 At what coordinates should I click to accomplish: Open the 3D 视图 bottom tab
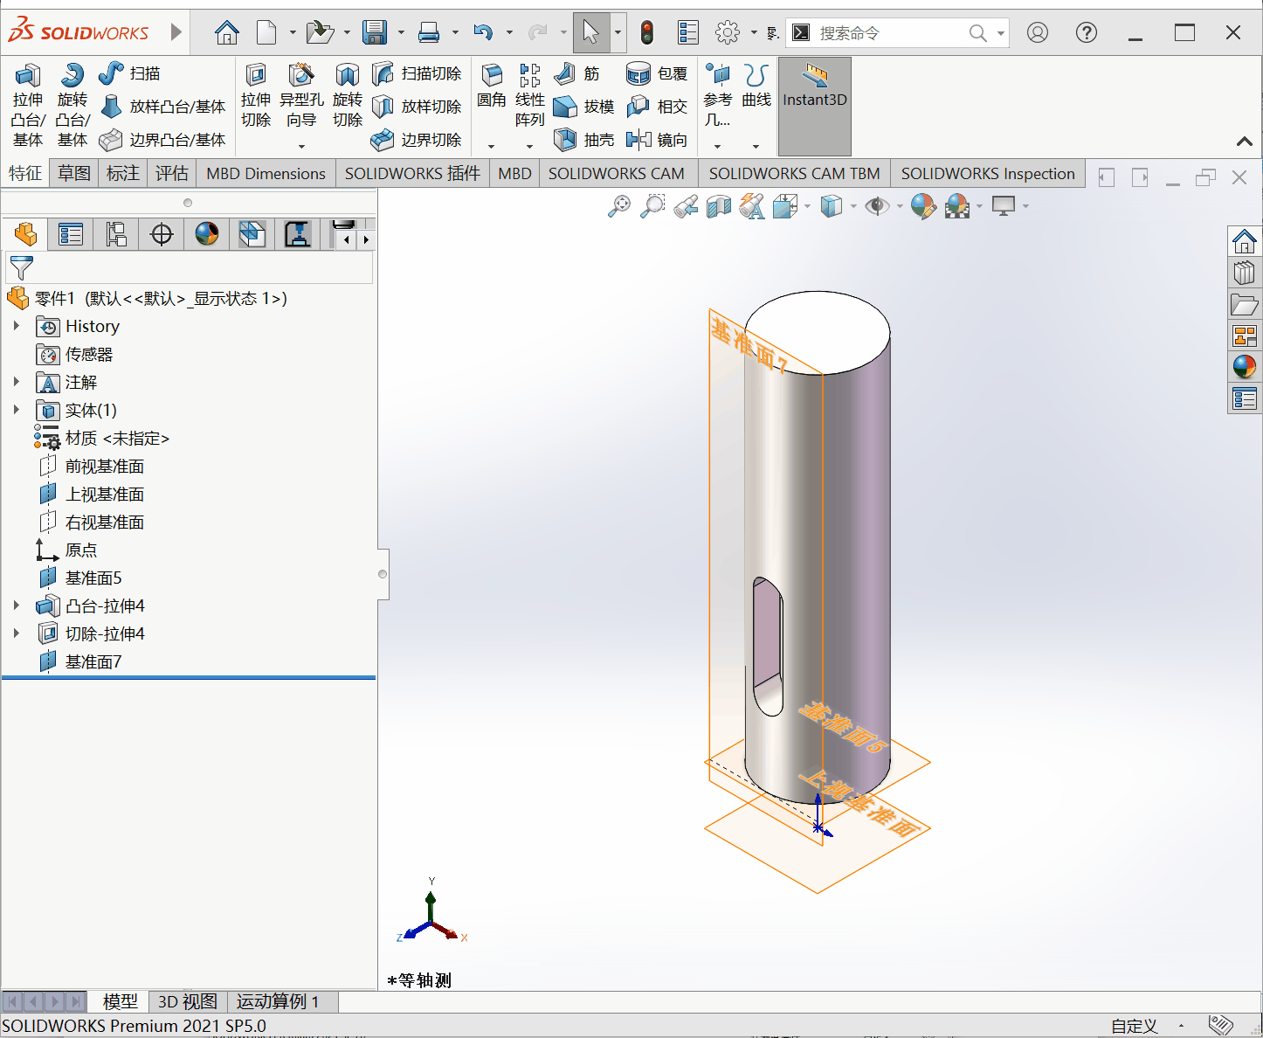pyautogui.click(x=188, y=1001)
